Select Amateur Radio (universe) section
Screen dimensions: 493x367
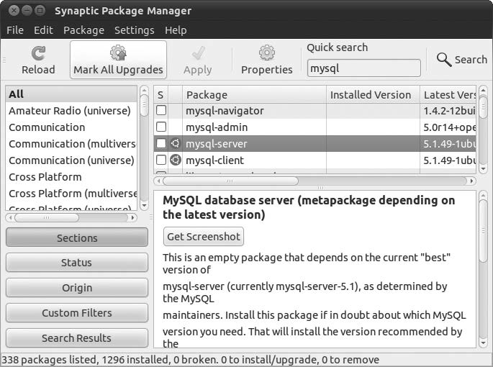click(71, 111)
